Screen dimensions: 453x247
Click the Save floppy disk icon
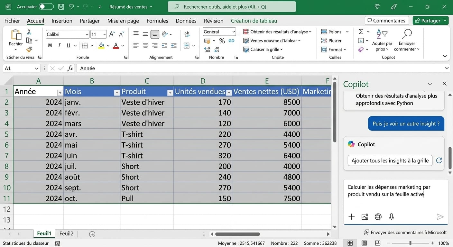(x=61, y=7)
